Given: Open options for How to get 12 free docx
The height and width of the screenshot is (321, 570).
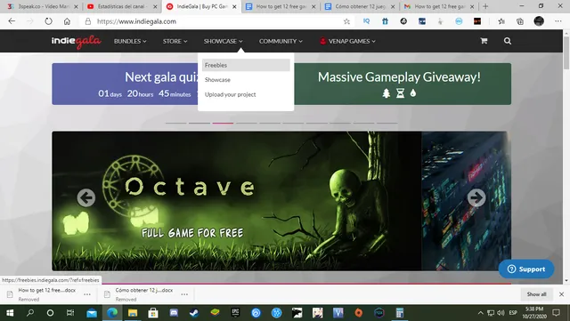Looking at the screenshot, I should tap(87, 294).
